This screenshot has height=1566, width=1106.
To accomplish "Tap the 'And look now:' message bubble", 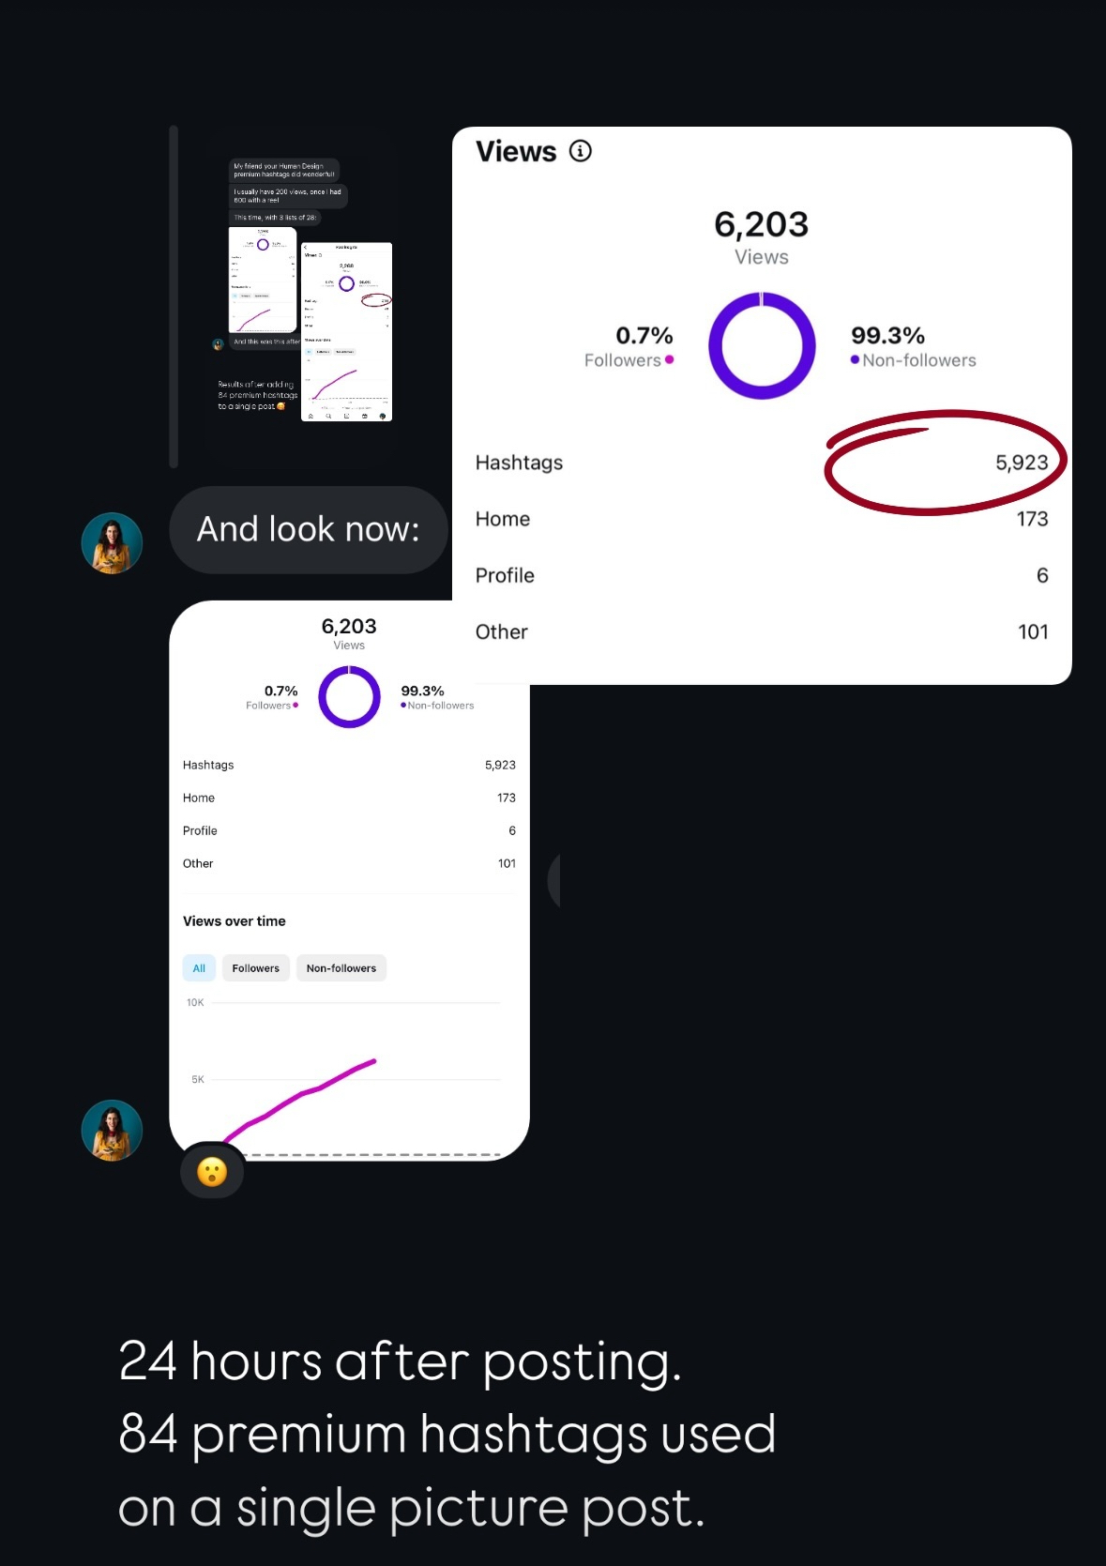I will [309, 530].
